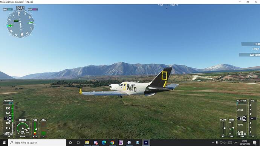The height and width of the screenshot is (146, 260).
Task: Open the network tray icon
Action: pyautogui.click(x=221, y=143)
